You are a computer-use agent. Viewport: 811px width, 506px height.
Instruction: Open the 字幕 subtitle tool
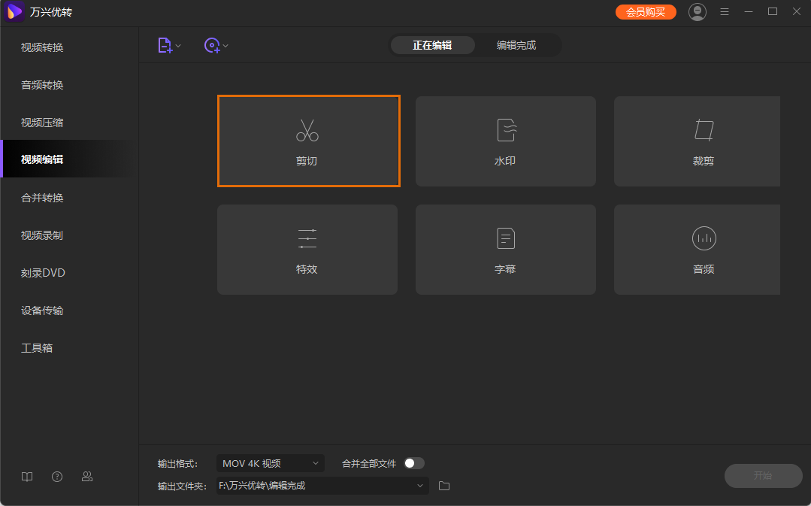pyautogui.click(x=505, y=249)
